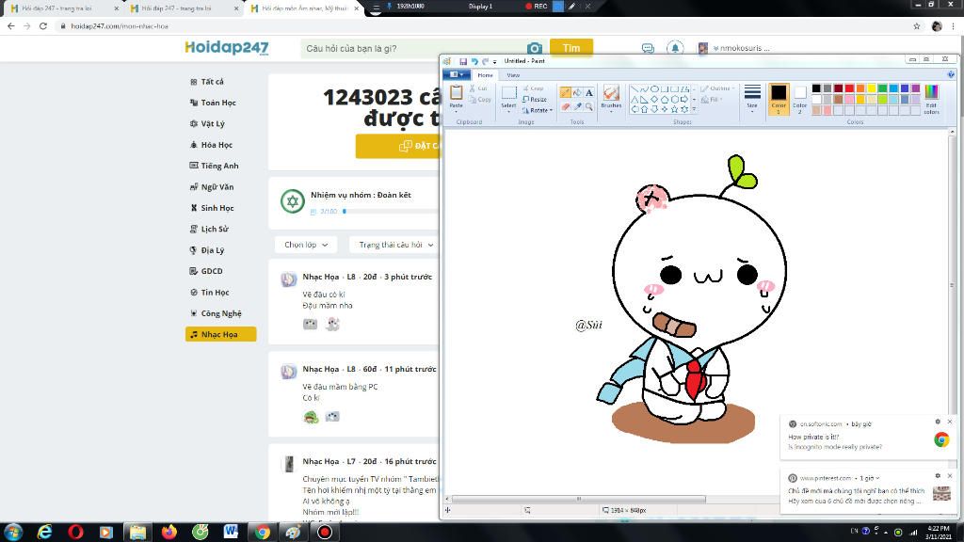
Task: Choose the right arrow shape
Action: click(x=683, y=99)
